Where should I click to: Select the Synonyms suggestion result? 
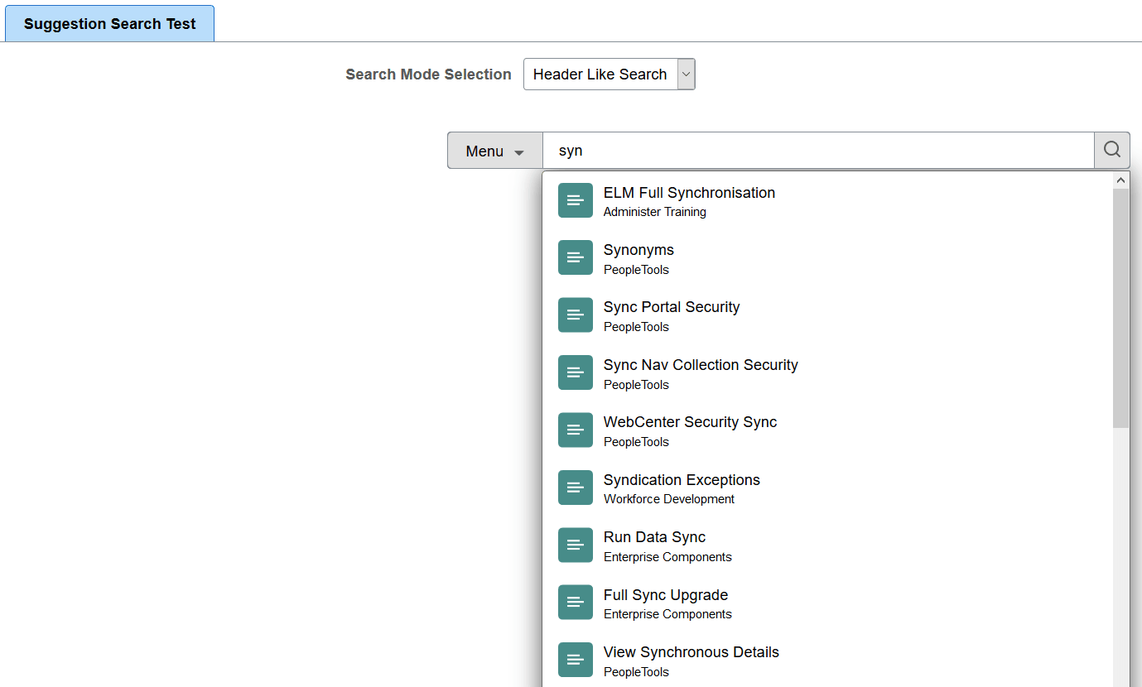pyautogui.click(x=638, y=249)
